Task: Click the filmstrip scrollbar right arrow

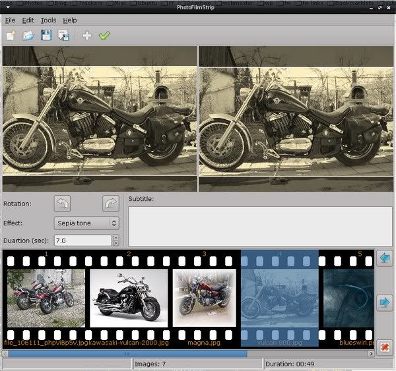Action: click(x=371, y=354)
